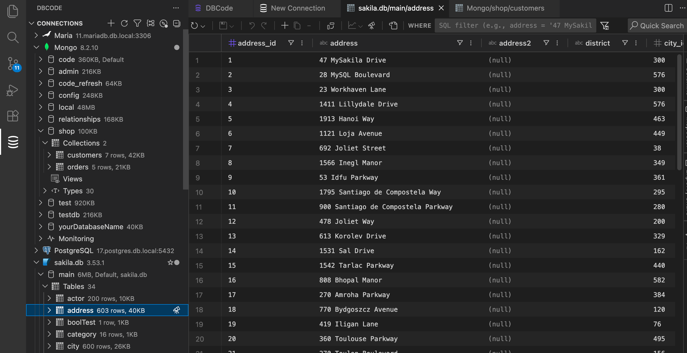Open address2 column options menu
Viewport: 687px width, 353px height.
(x=557, y=43)
